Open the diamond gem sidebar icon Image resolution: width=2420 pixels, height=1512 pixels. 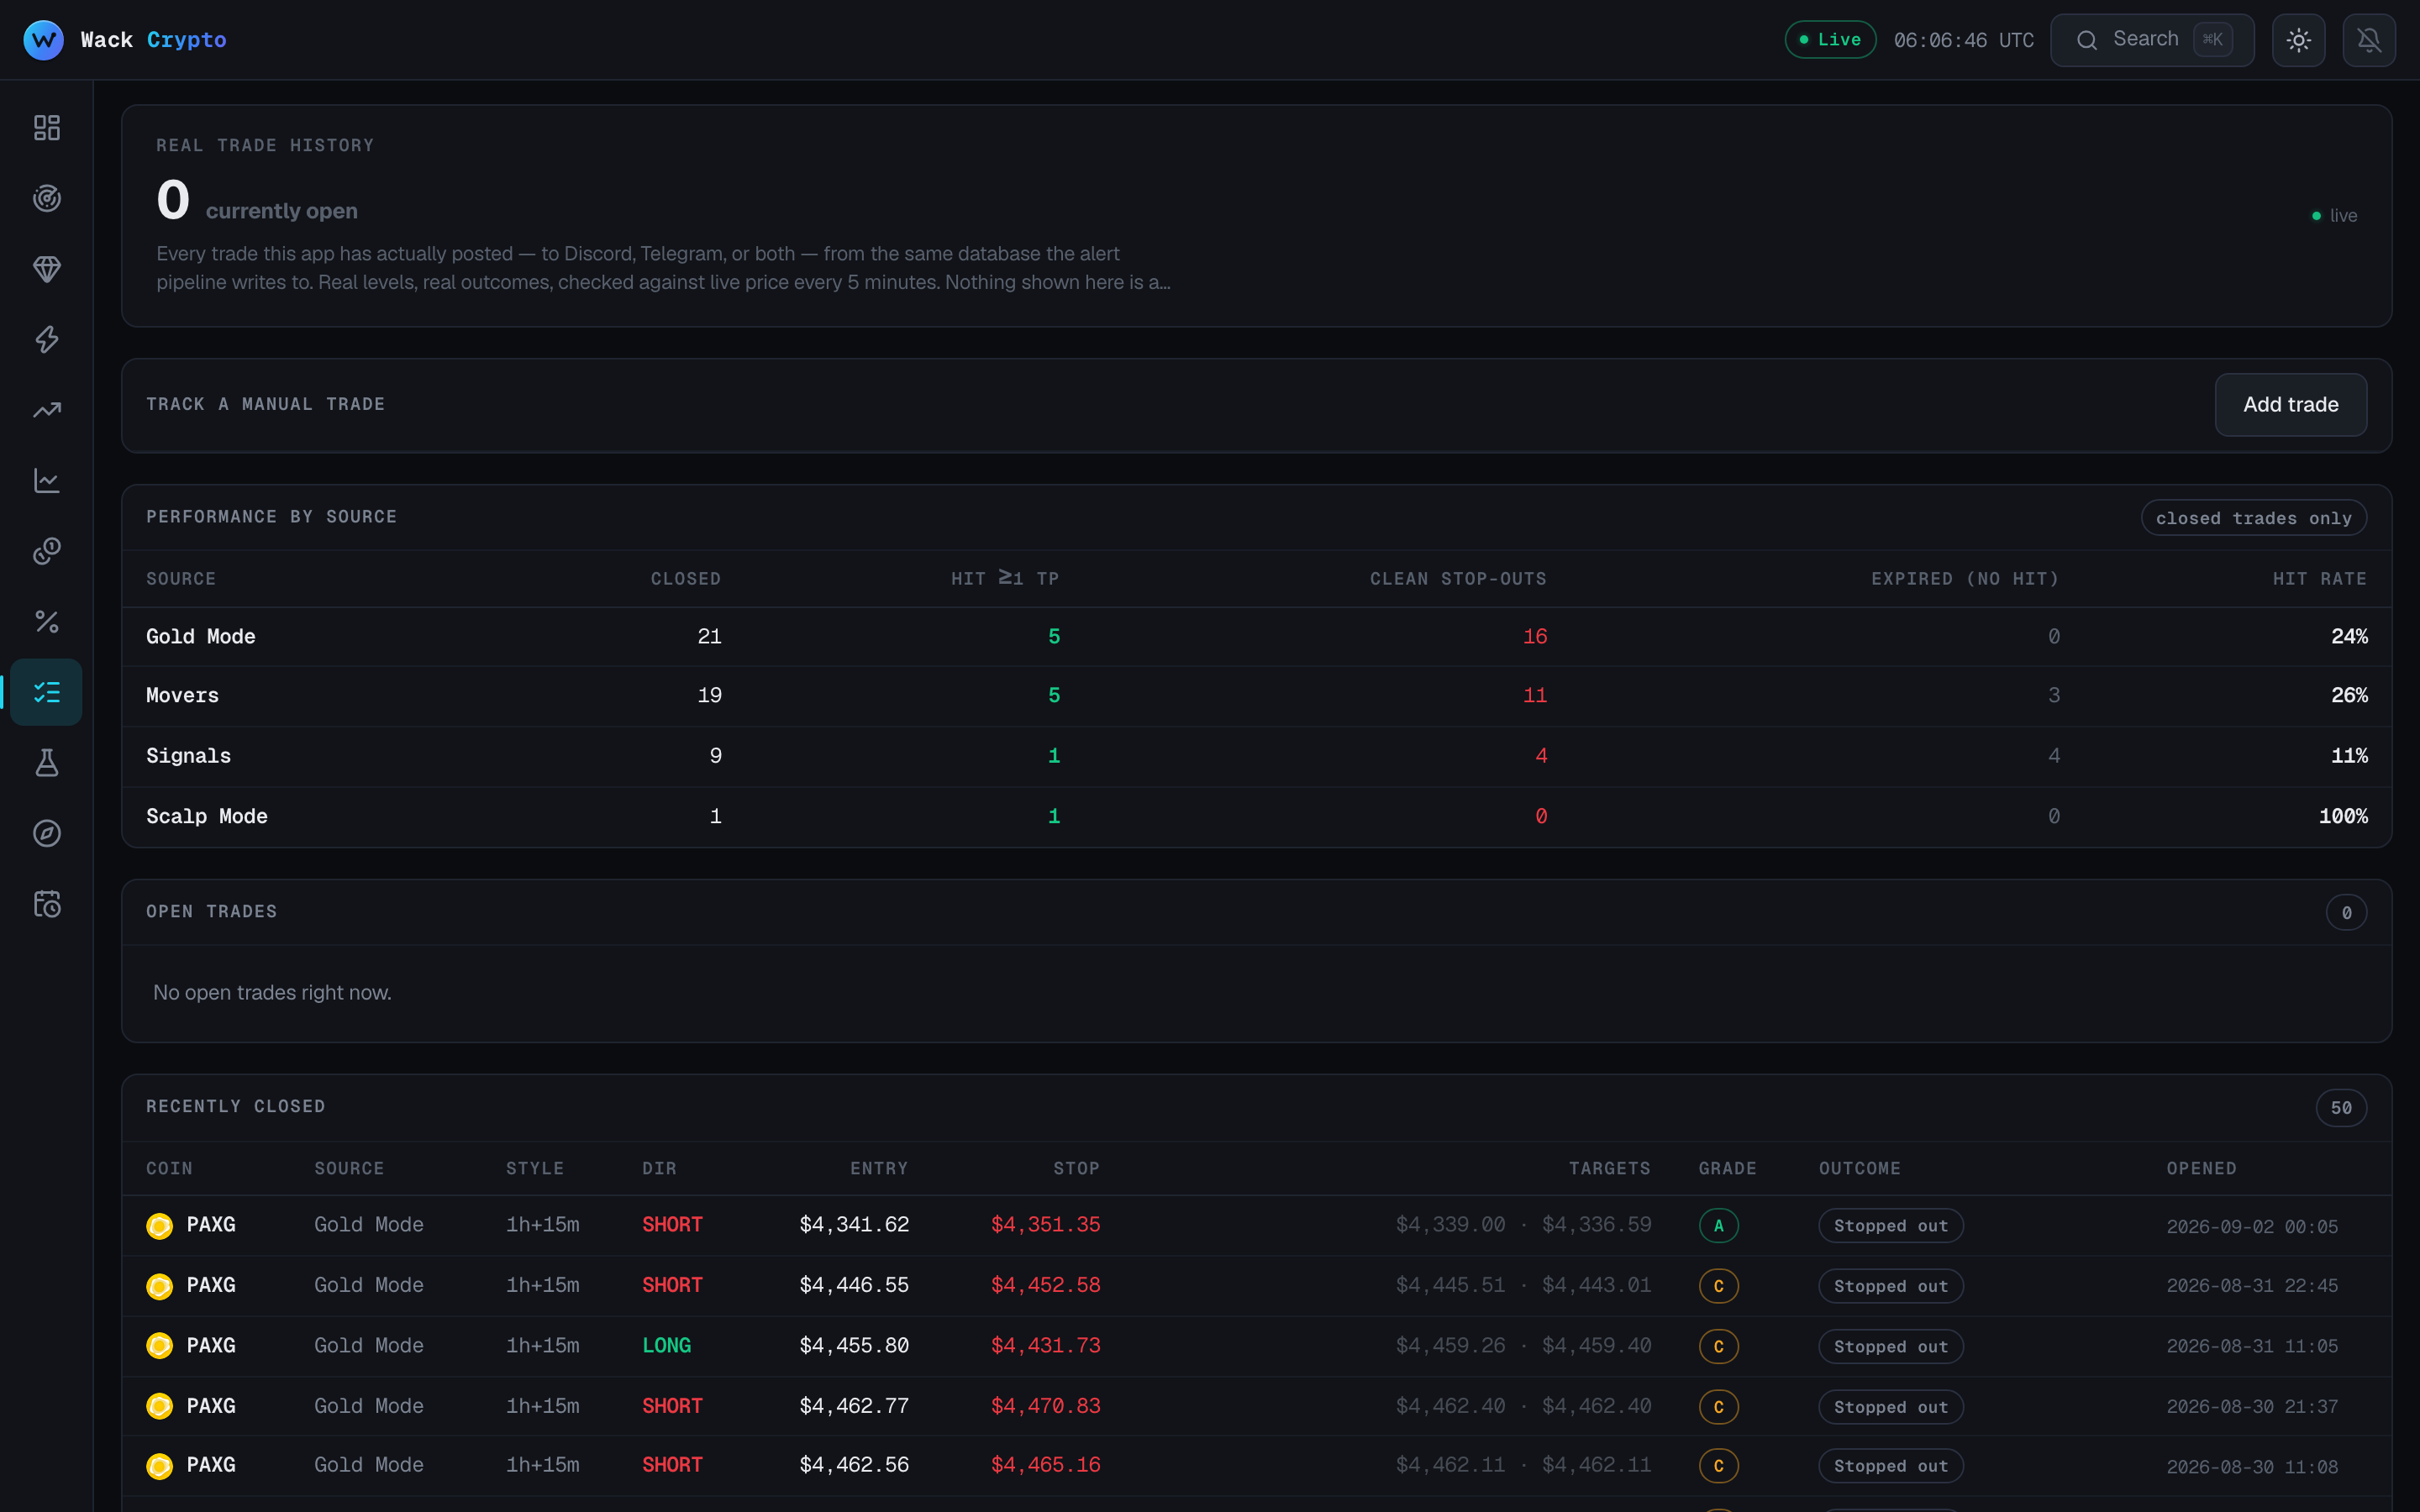coord(47,269)
